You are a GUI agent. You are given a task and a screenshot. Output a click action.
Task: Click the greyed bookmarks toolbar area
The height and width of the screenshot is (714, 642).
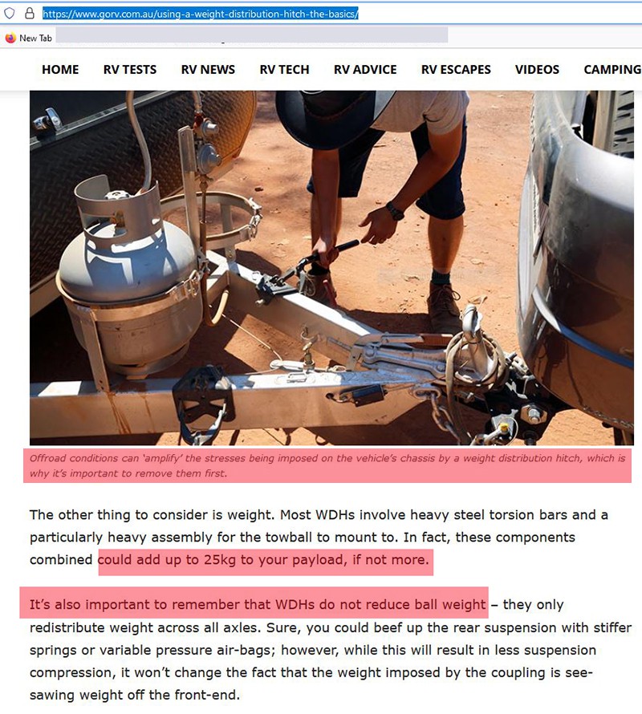click(x=251, y=35)
